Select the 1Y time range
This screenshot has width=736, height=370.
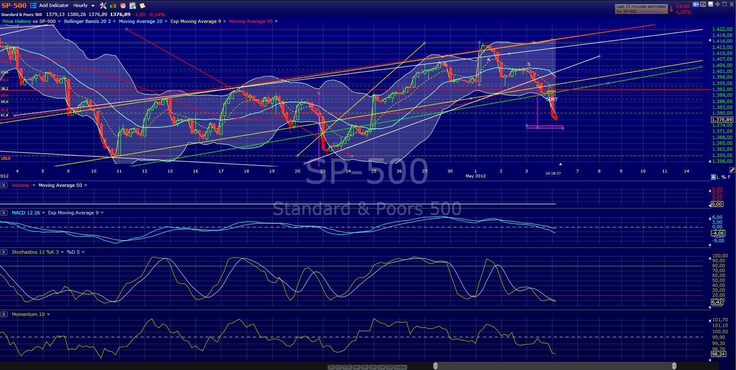coord(338,367)
